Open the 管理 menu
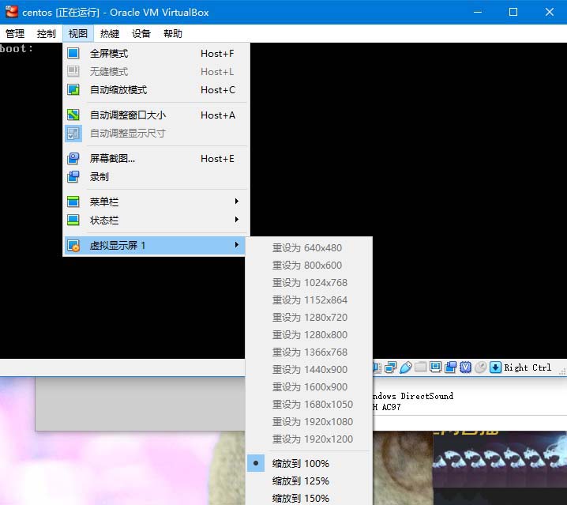The height and width of the screenshot is (505, 567). [x=15, y=34]
